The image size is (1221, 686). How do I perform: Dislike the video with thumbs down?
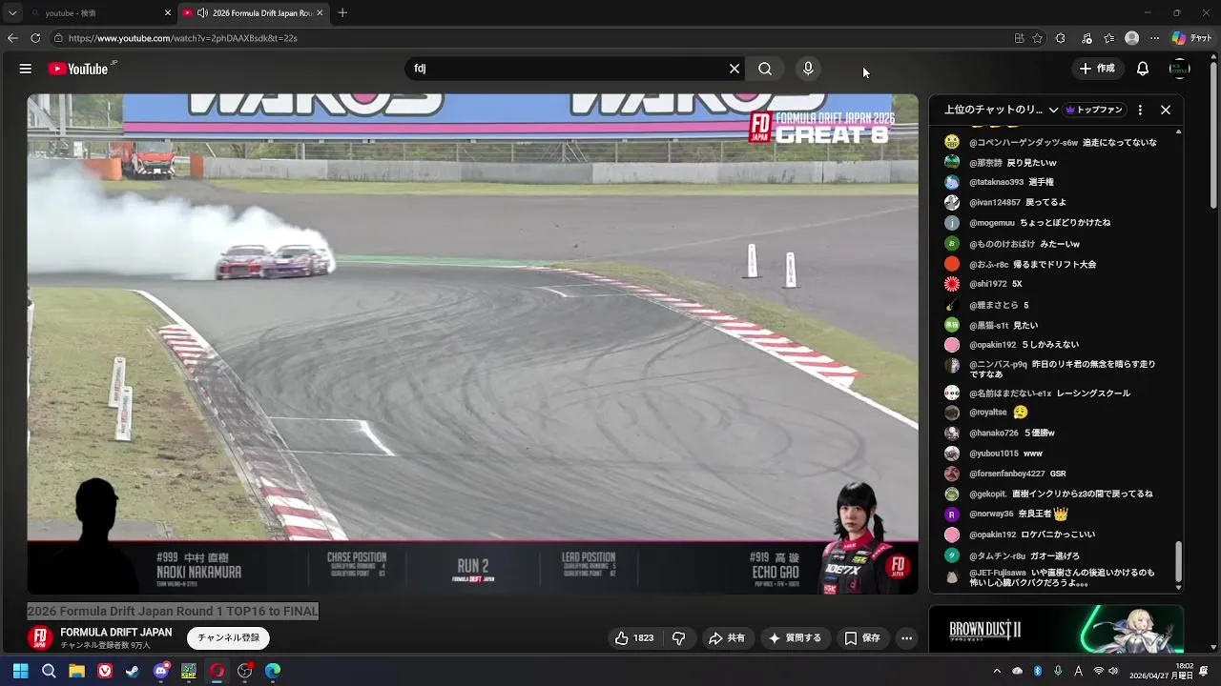[x=679, y=637]
